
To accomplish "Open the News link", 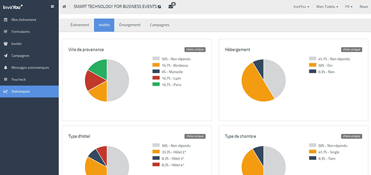I will coord(364,6).
